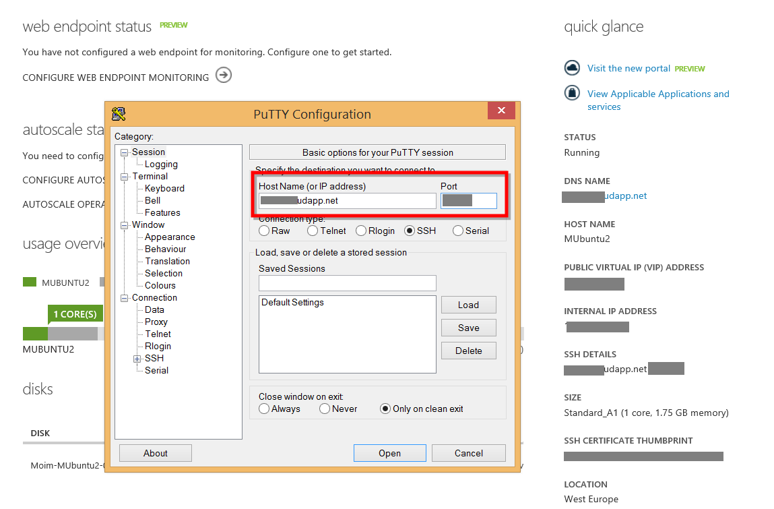Open the Visit the new portal link
The height and width of the screenshot is (509, 774).
(x=628, y=68)
